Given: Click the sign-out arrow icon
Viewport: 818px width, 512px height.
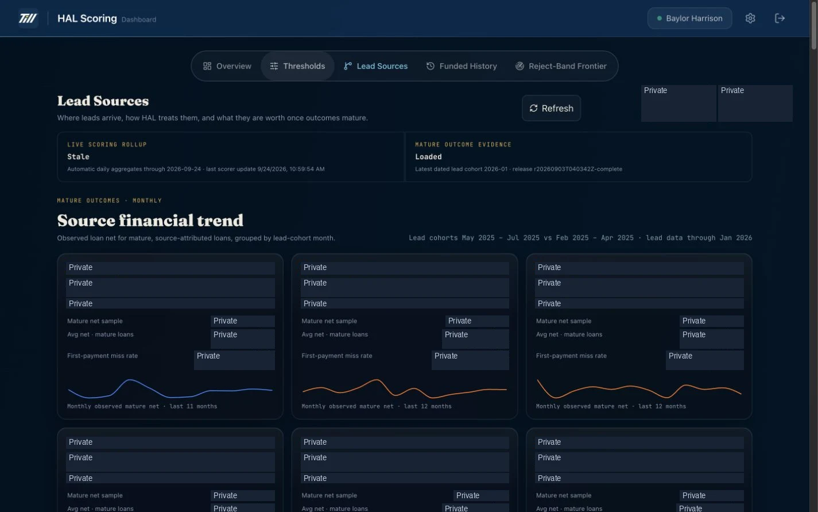Looking at the screenshot, I should coord(780,18).
